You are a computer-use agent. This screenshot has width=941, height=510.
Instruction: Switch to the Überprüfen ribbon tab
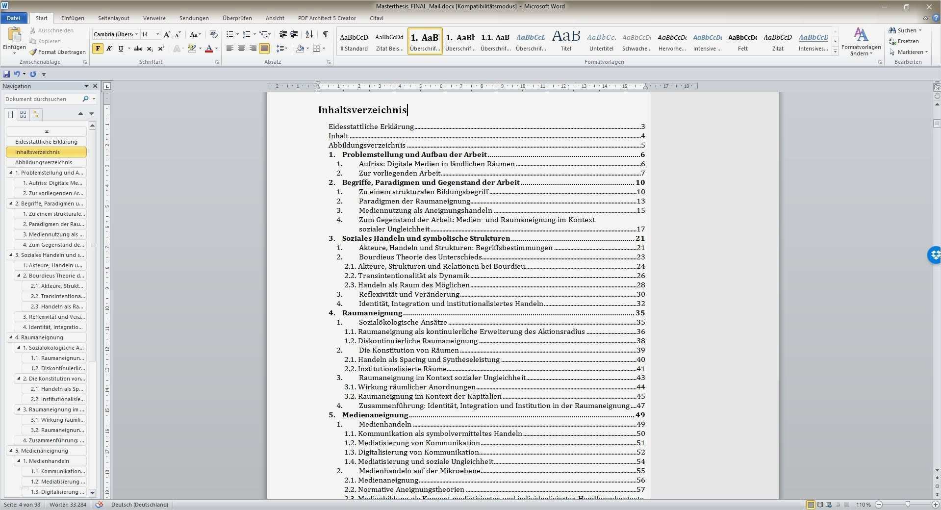click(x=237, y=18)
